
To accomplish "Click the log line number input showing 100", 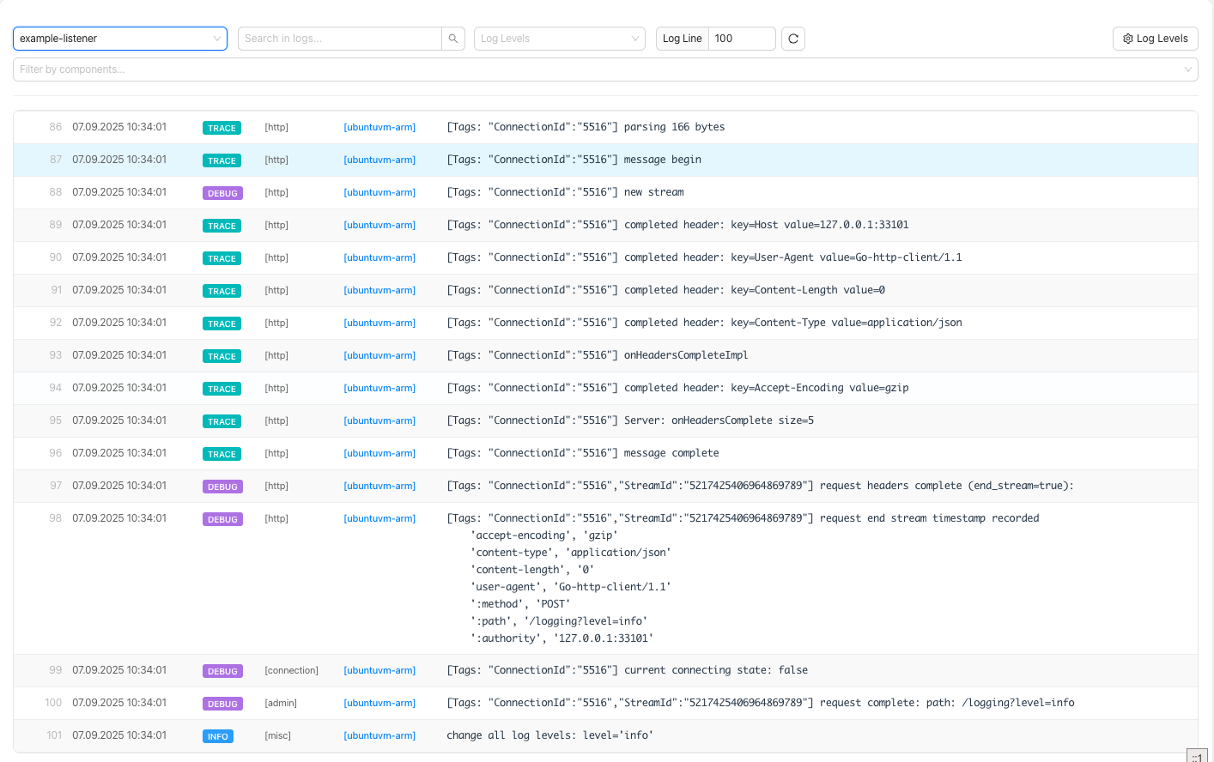I will tap(742, 38).
